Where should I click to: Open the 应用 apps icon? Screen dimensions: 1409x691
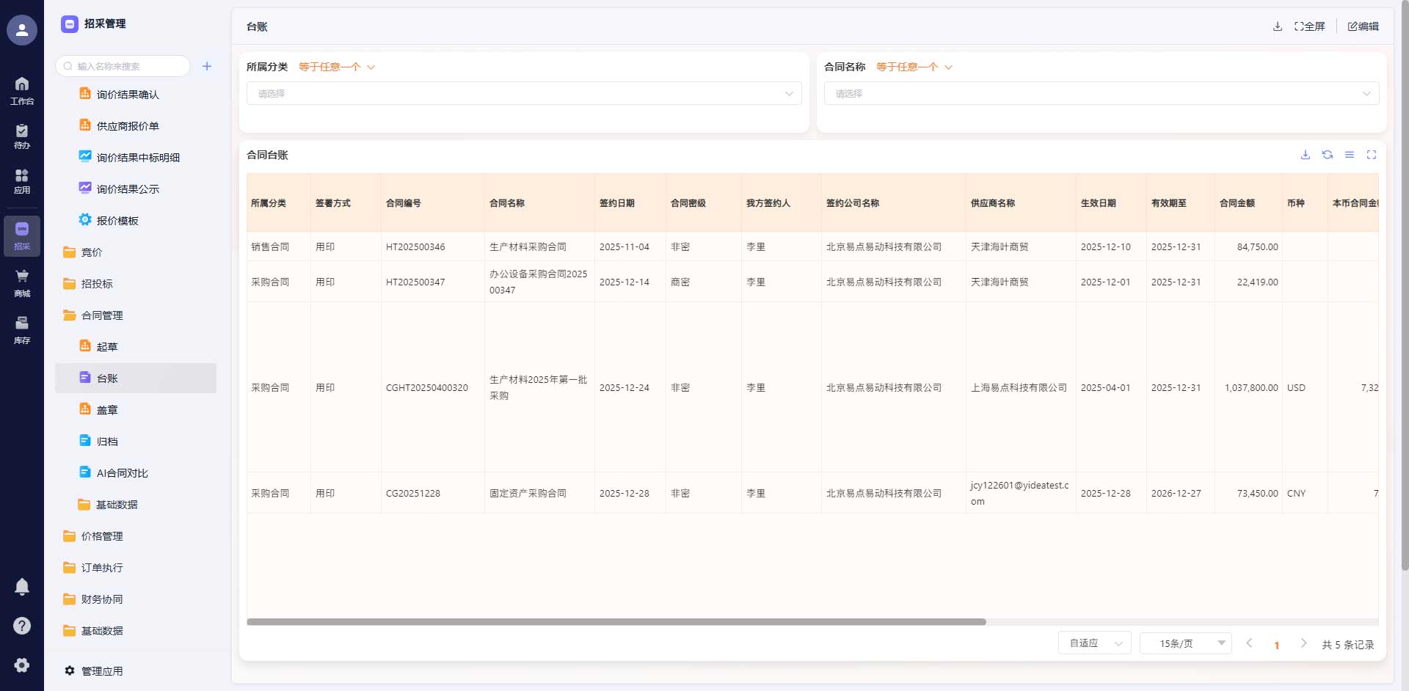[22, 181]
